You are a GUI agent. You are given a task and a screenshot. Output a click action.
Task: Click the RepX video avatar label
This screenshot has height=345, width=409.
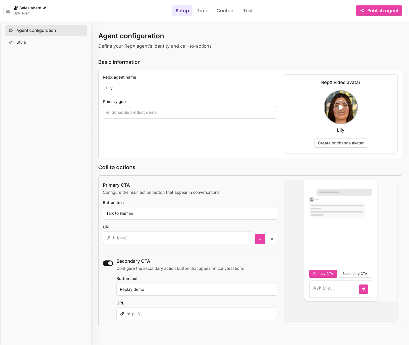tap(341, 82)
